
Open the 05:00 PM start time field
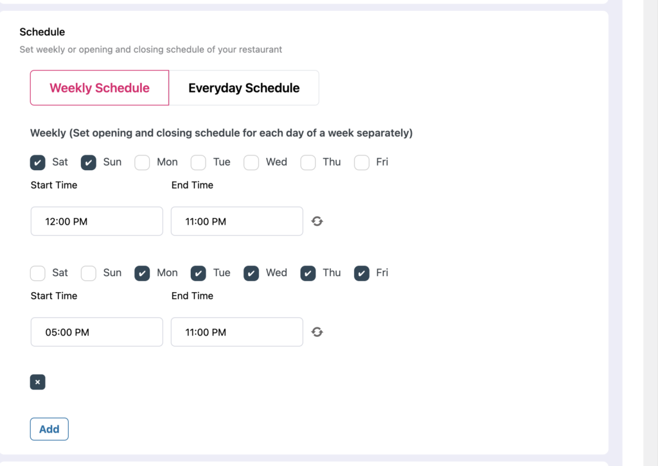point(96,332)
